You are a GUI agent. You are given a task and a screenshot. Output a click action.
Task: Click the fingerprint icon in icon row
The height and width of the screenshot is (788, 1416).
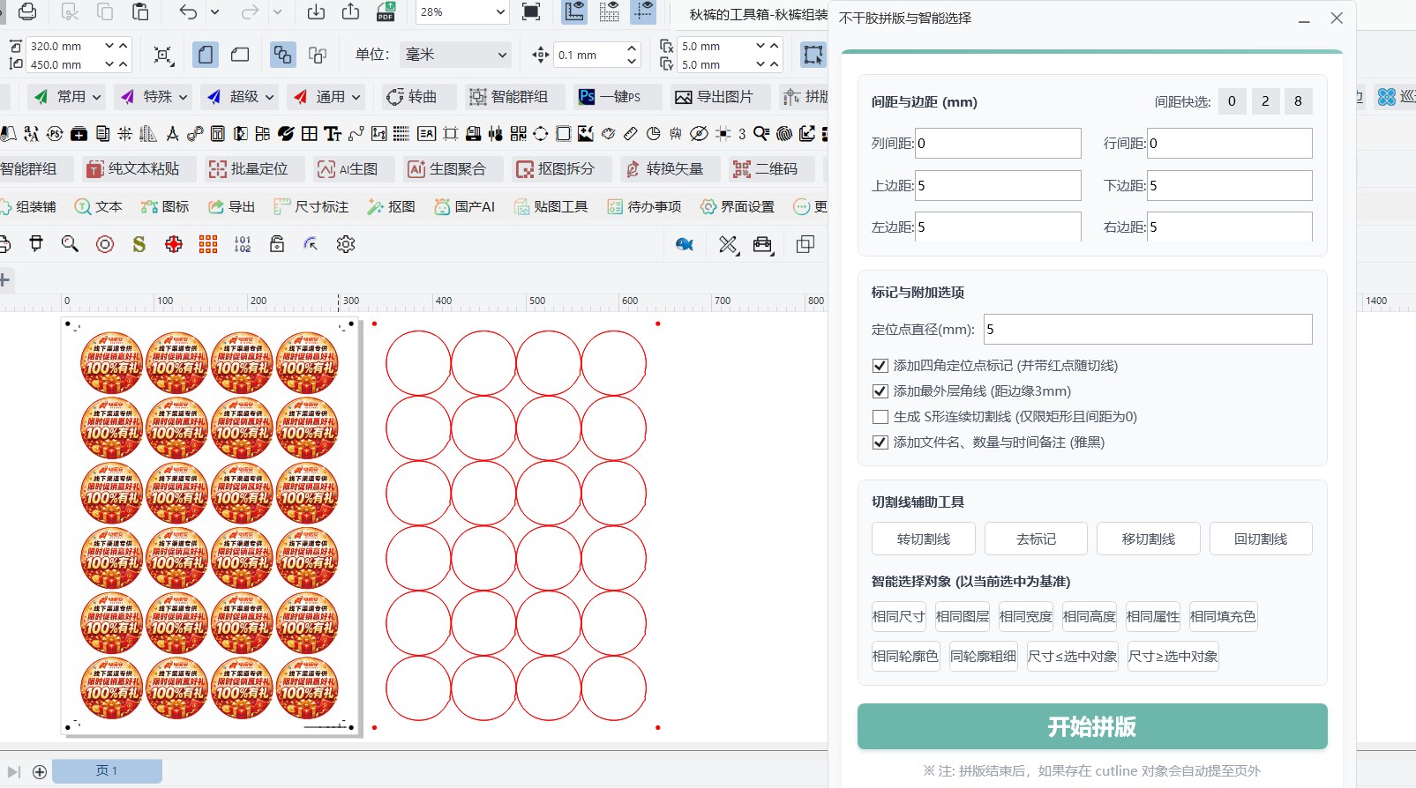(x=784, y=133)
